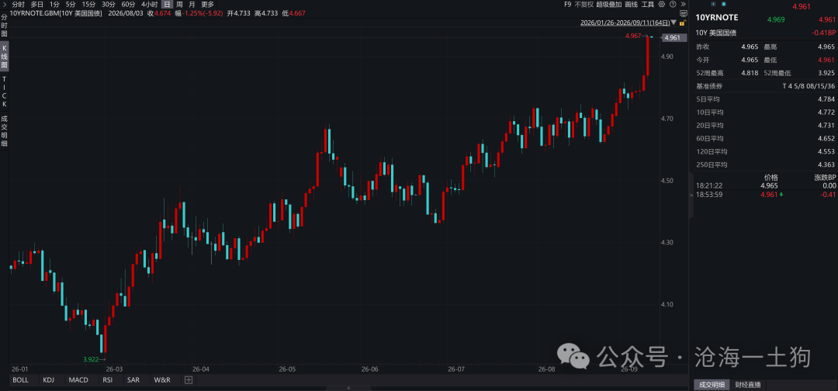Viewport: 838px width, 391px height.
Task: Select the 4小时 interval
Action: point(150,5)
